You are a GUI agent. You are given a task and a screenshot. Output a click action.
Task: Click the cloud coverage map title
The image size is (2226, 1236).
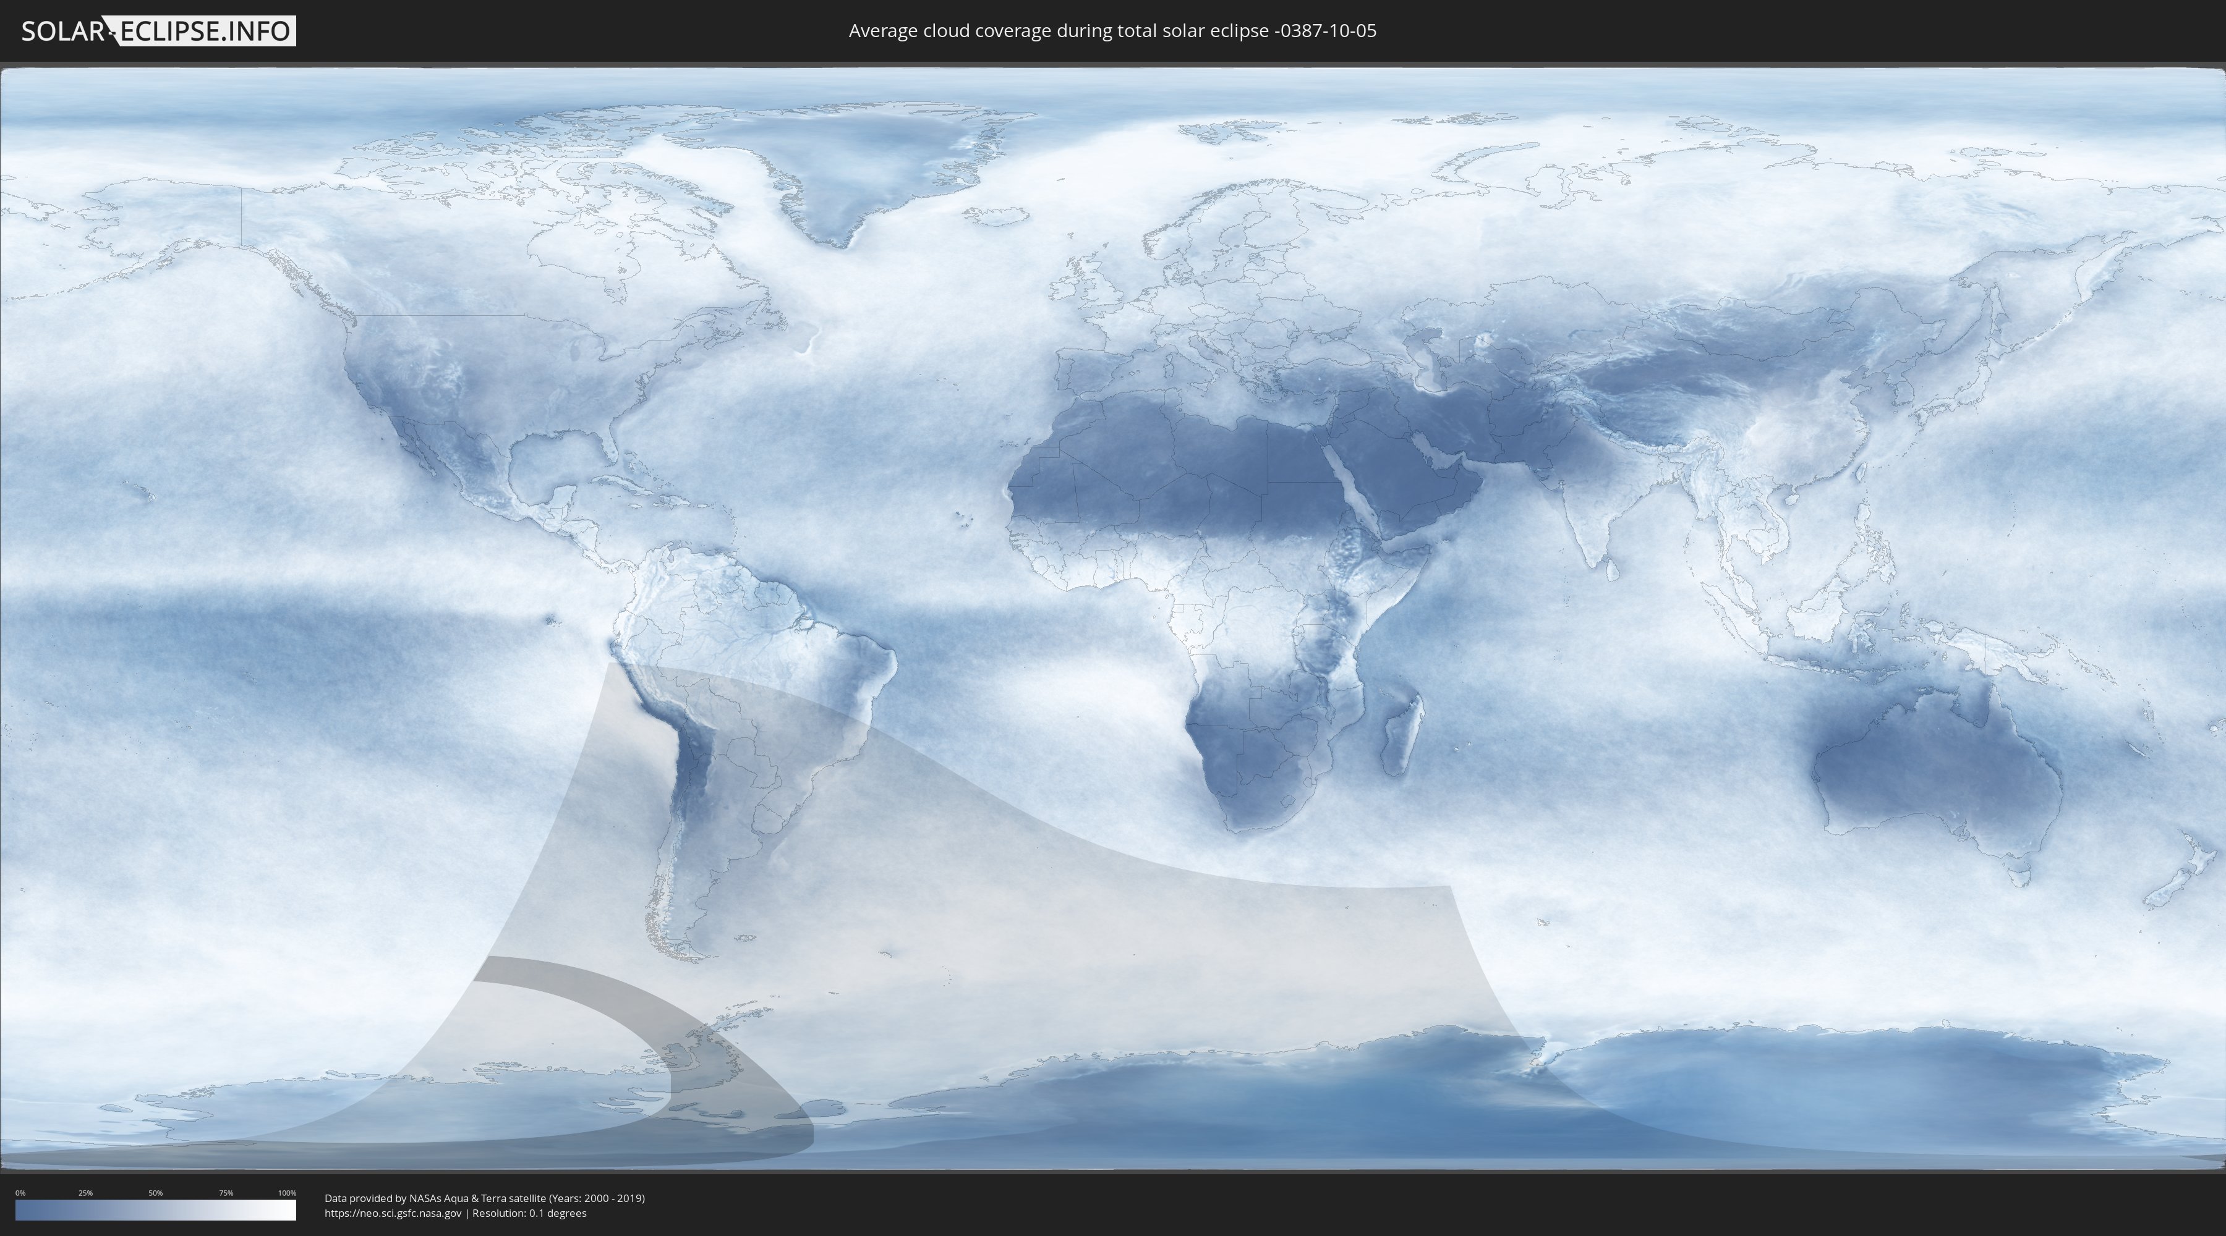[x=1112, y=31]
